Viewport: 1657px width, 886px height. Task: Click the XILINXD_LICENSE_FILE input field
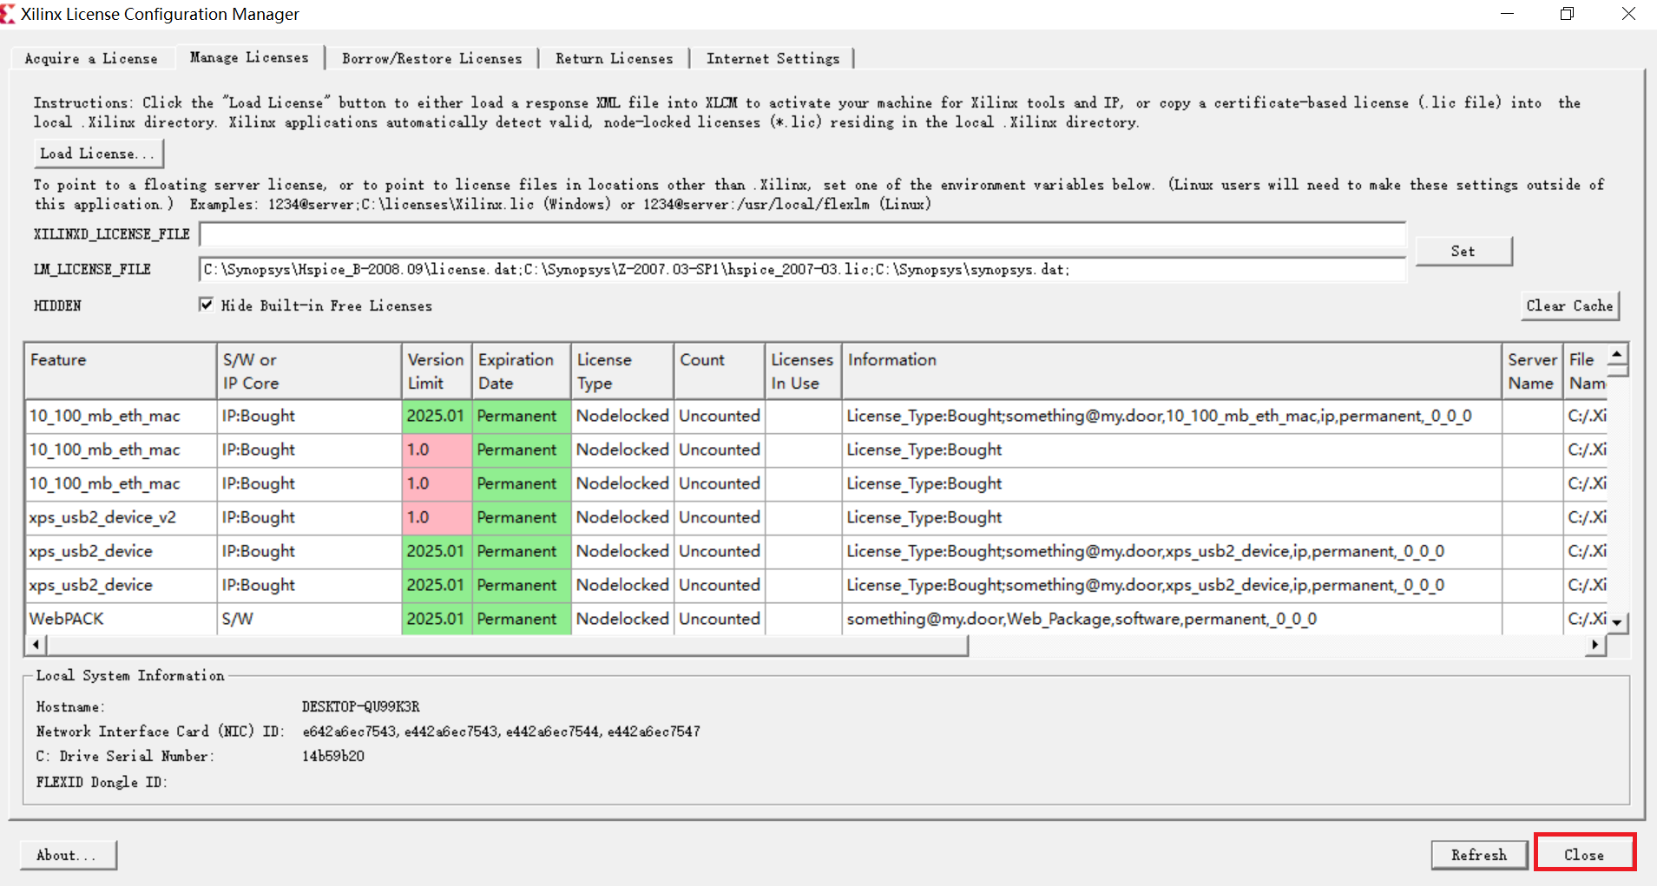802,234
